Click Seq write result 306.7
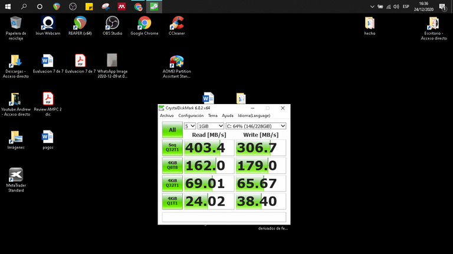 pyautogui.click(x=261, y=148)
